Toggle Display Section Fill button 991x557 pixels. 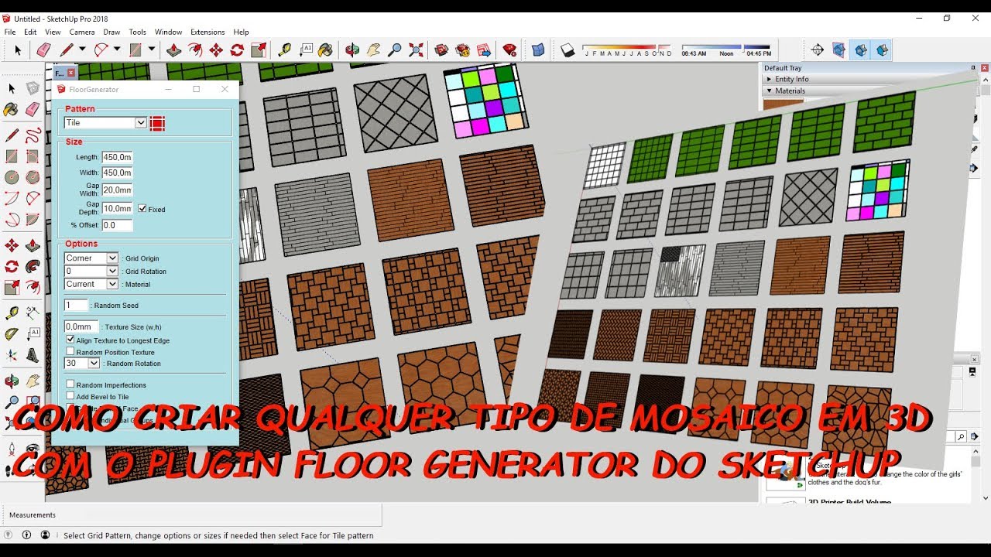click(x=882, y=50)
